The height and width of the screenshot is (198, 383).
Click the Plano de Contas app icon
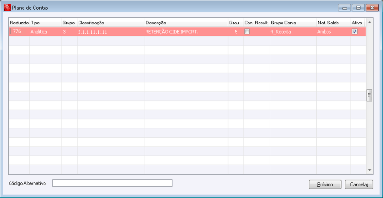click(x=7, y=8)
